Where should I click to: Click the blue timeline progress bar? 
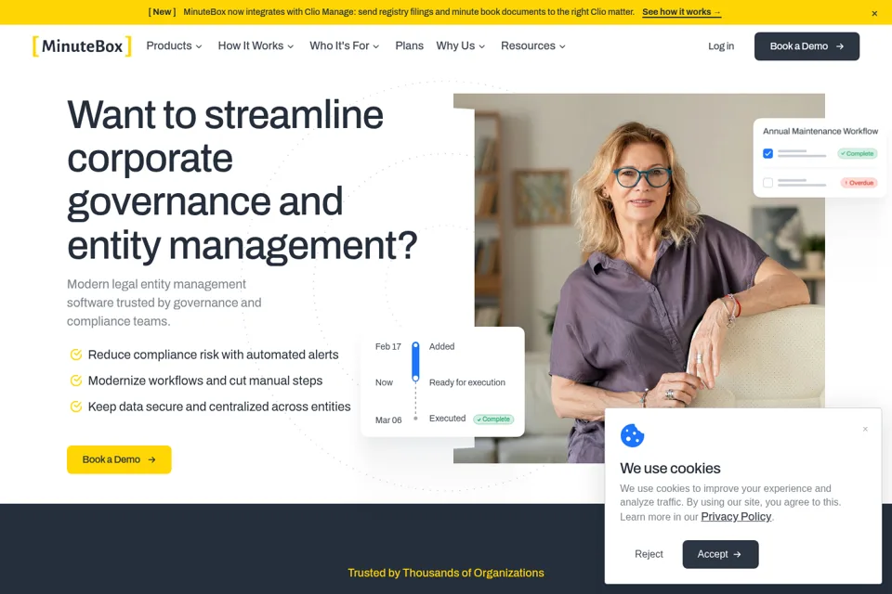point(415,362)
